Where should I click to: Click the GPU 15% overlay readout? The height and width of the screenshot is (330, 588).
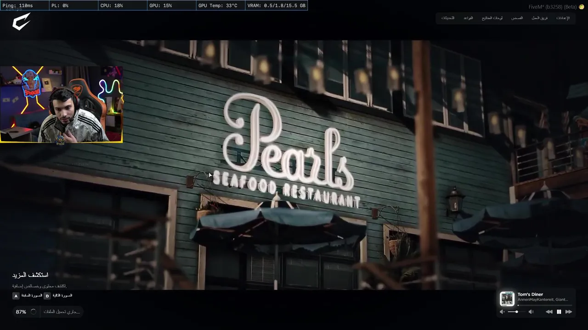pos(171,5)
